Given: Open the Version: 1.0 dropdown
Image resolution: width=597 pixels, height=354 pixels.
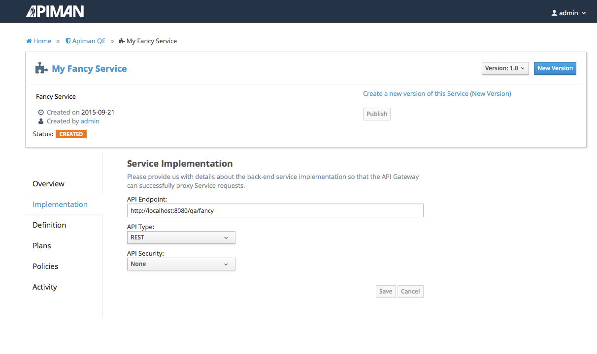Looking at the screenshot, I should (x=505, y=68).
